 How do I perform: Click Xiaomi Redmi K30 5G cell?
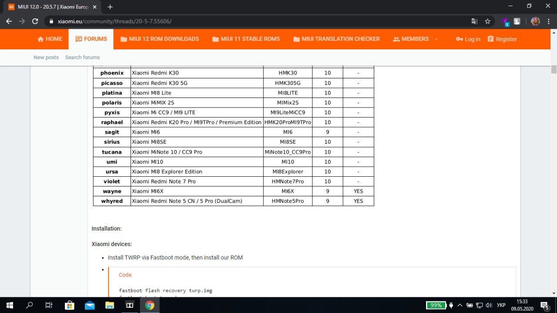(197, 83)
